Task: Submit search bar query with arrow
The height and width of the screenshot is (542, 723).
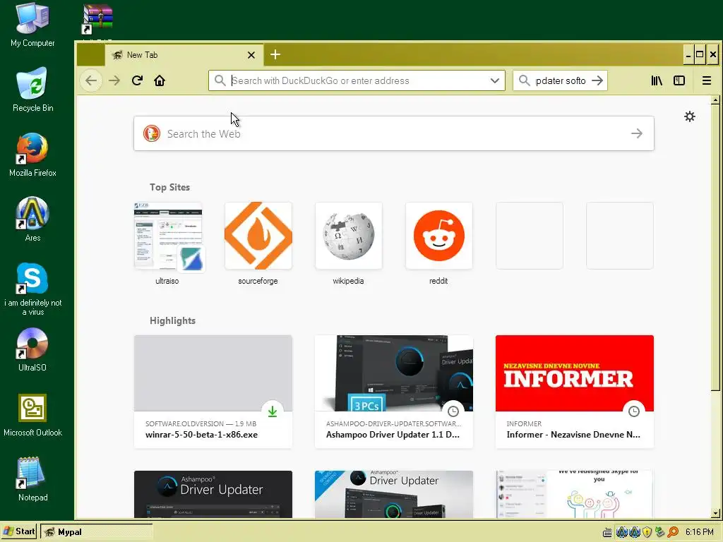Action: coord(597,80)
